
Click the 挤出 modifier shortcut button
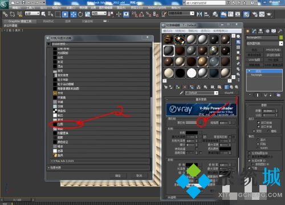click(254, 50)
